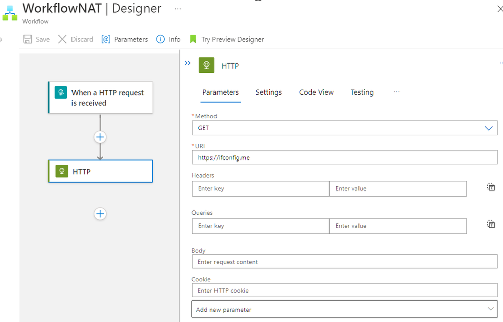Open the ellipsis menu beside Designer title

tap(178, 9)
